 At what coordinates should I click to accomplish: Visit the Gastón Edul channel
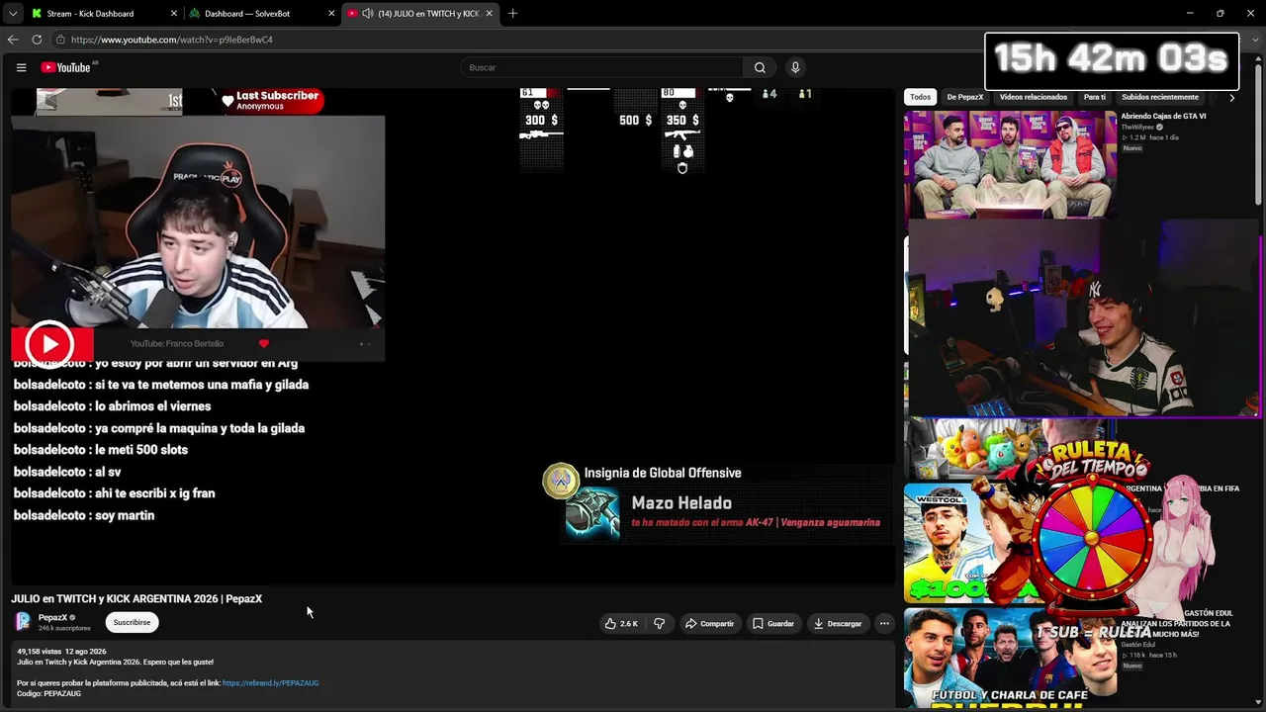pos(1140,645)
